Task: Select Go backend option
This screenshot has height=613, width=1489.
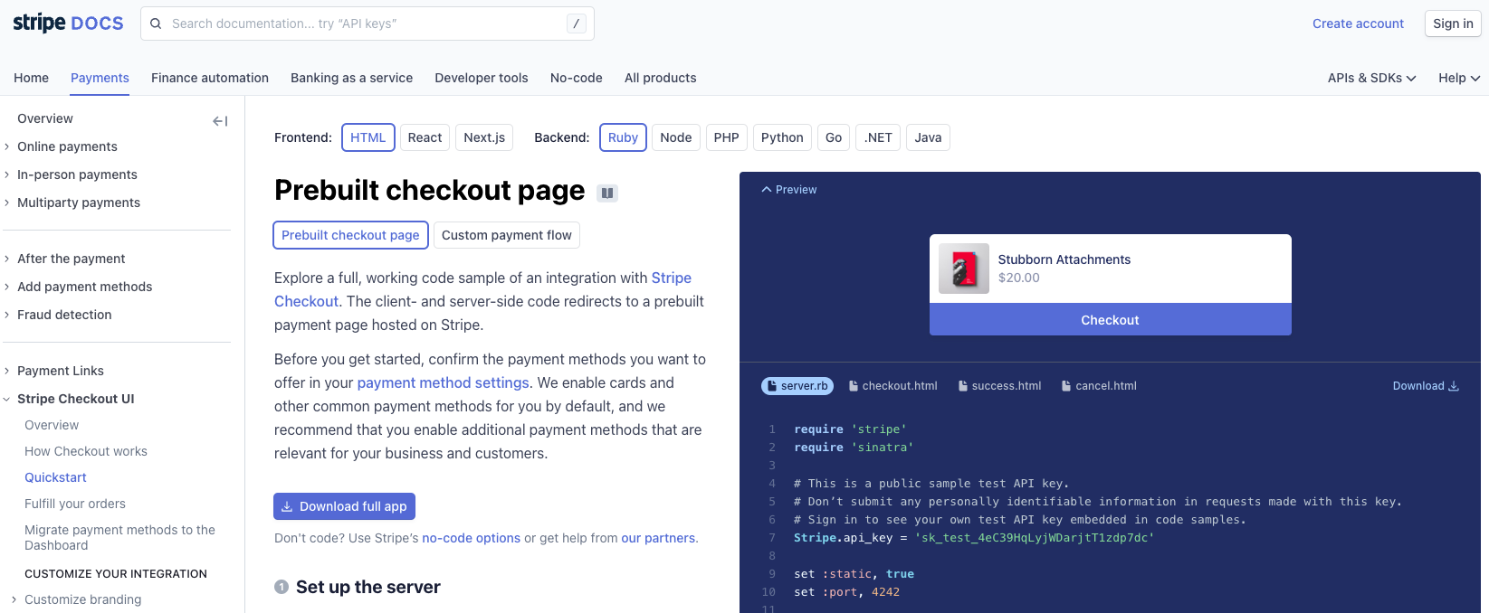Action: 834,137
